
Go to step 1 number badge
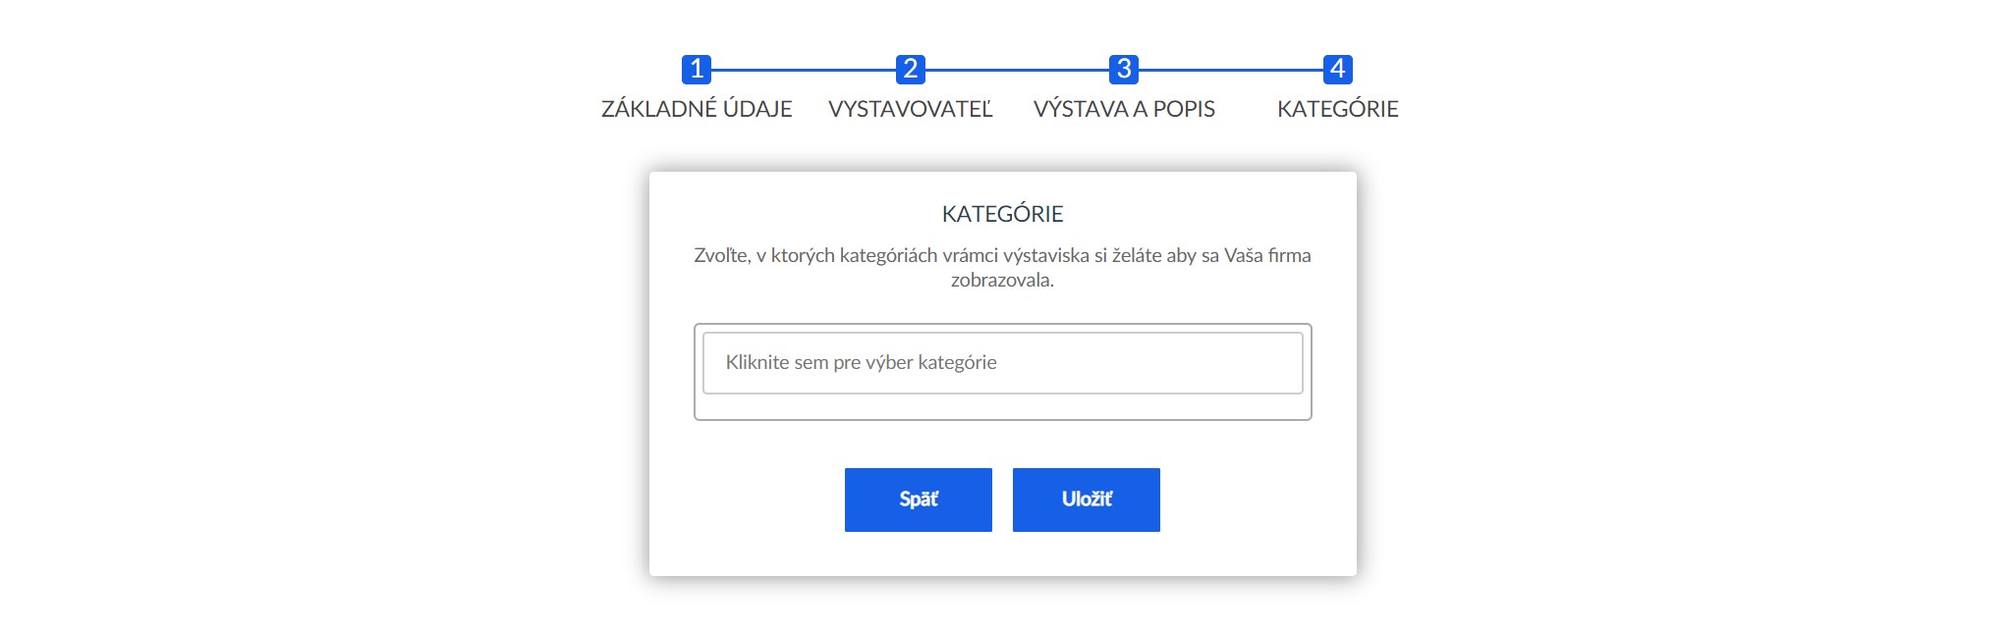tap(697, 70)
